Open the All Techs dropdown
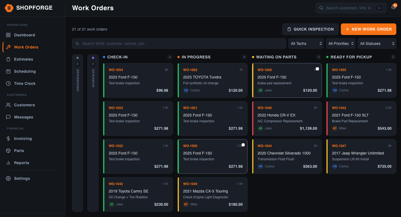The width and height of the screenshot is (401, 217). coord(306,44)
